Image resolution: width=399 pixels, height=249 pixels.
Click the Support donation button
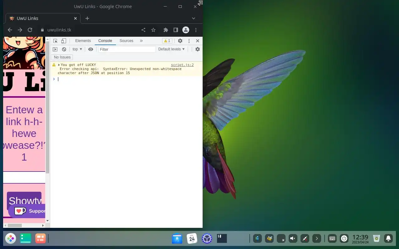pos(27,211)
